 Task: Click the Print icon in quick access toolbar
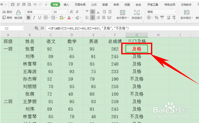(24, 5)
